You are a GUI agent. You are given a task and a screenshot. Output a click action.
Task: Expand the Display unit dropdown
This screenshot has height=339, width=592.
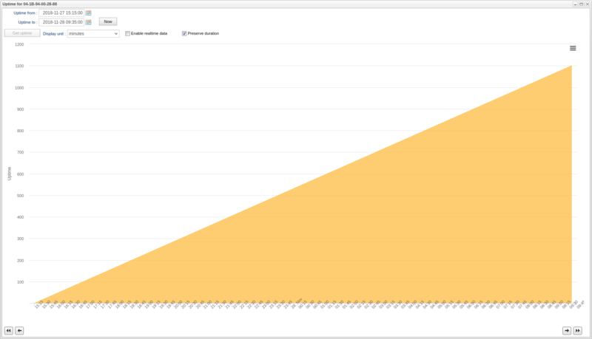click(92, 33)
